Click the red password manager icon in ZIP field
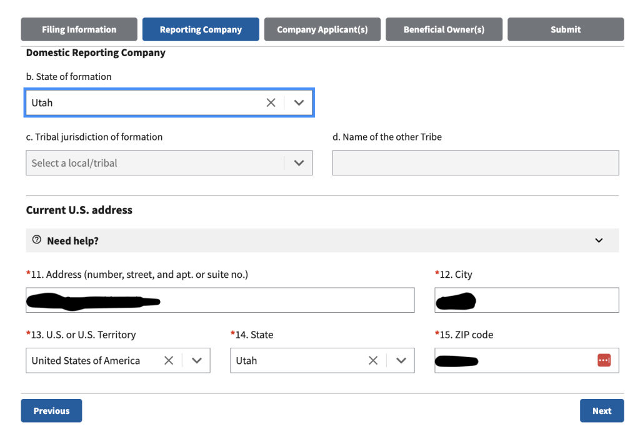This screenshot has height=437, width=640. (603, 361)
